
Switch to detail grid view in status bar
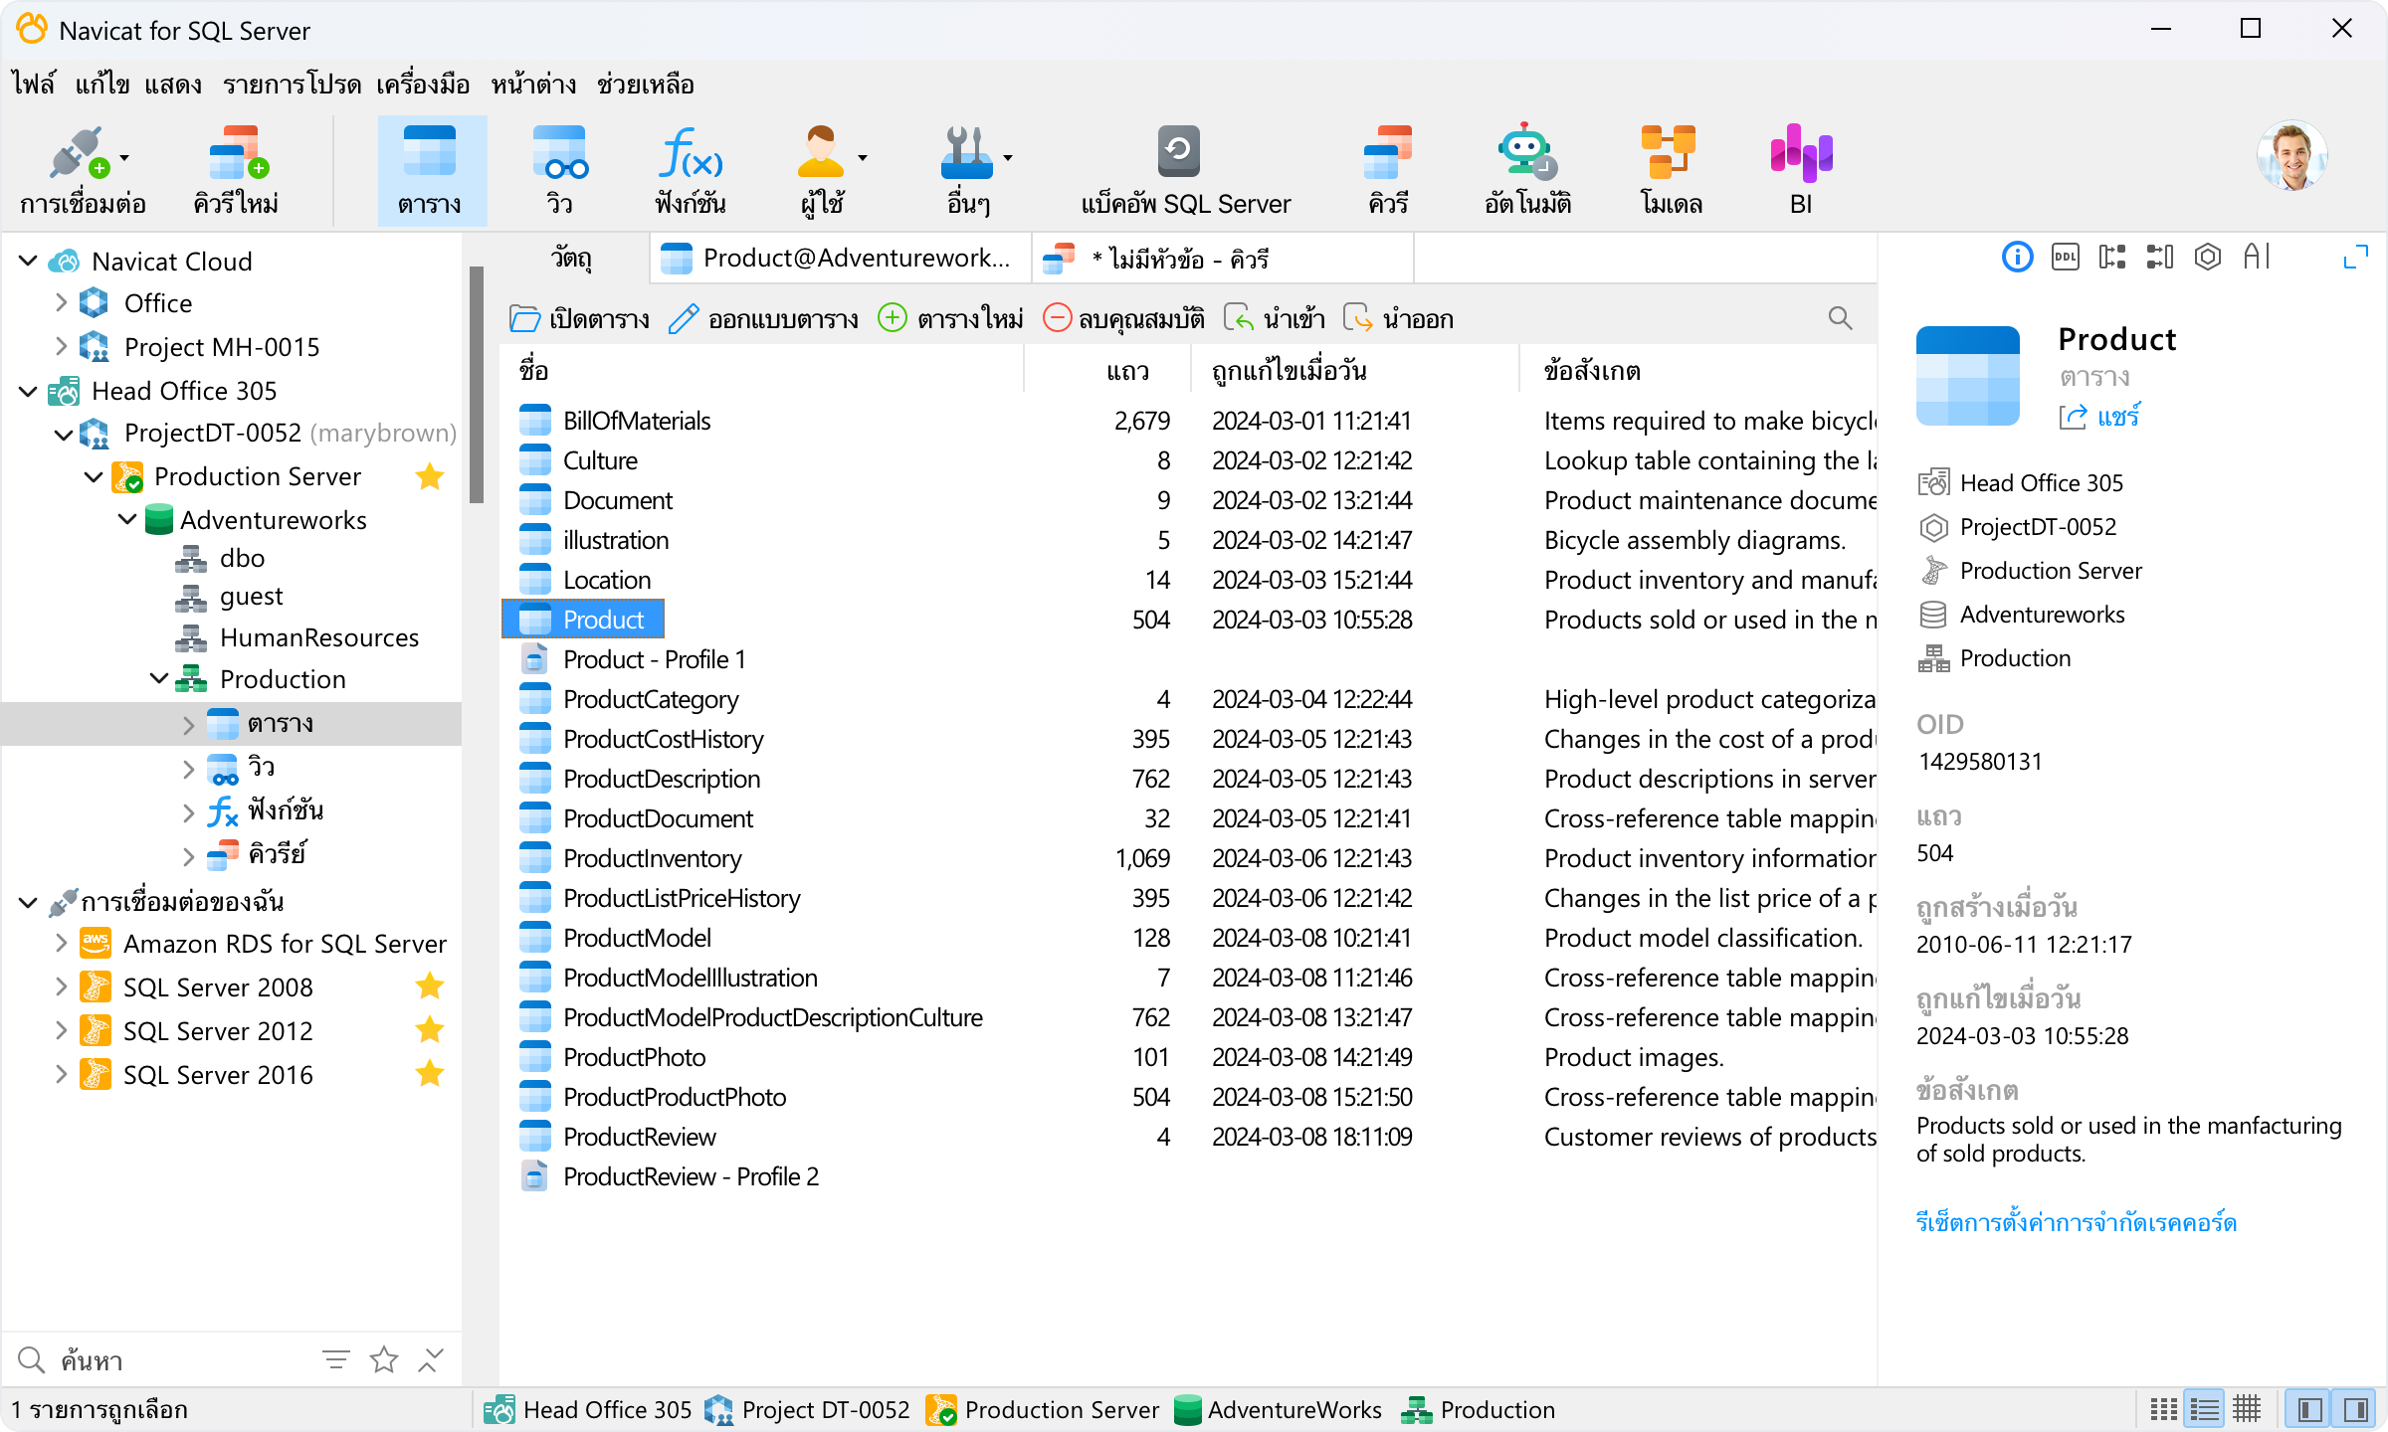[x=2247, y=1409]
